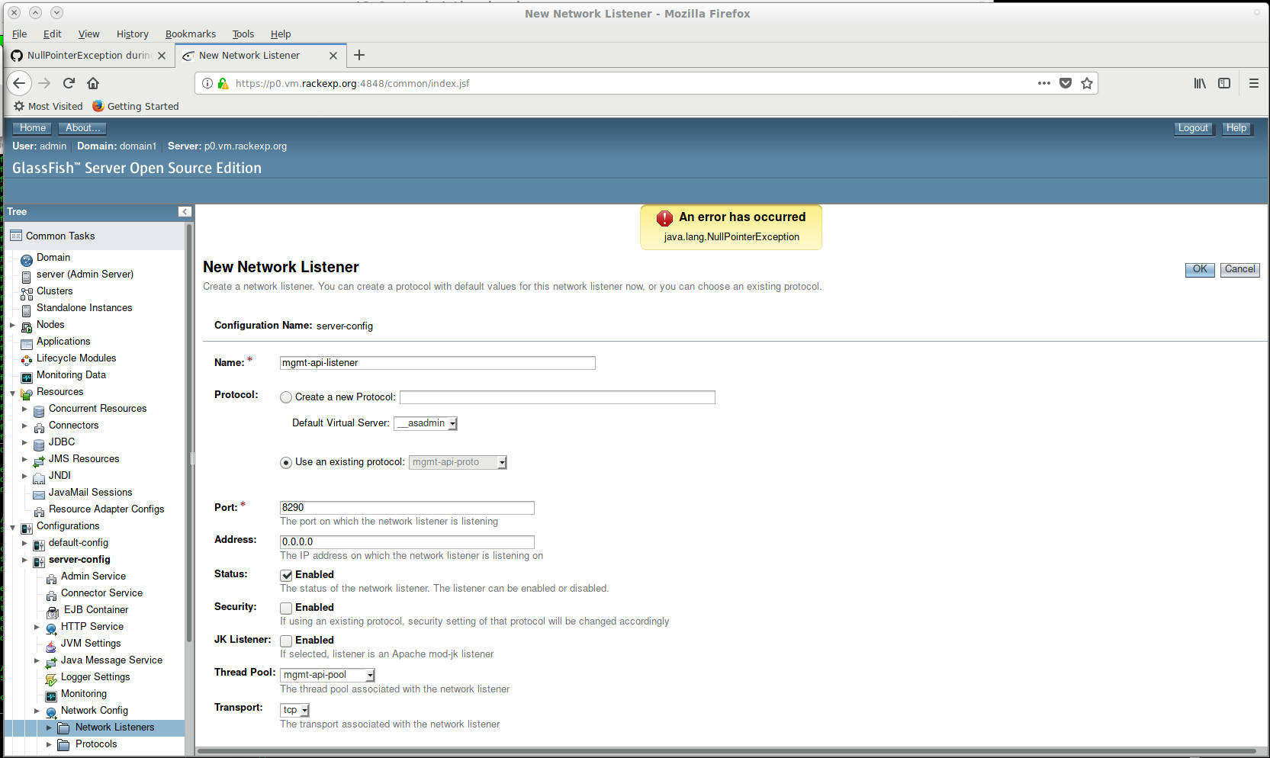Expand the Nodes tree node
The width and height of the screenshot is (1270, 758).
click(12, 325)
